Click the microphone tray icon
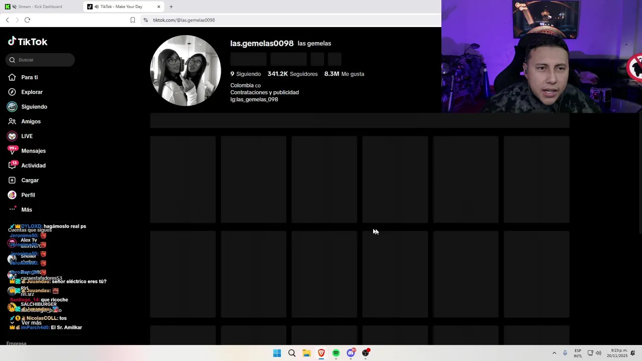This screenshot has width=642, height=361. coord(565,353)
